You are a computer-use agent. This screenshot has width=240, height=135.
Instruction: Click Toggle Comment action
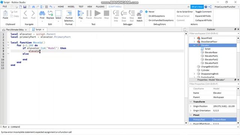(203, 12)
